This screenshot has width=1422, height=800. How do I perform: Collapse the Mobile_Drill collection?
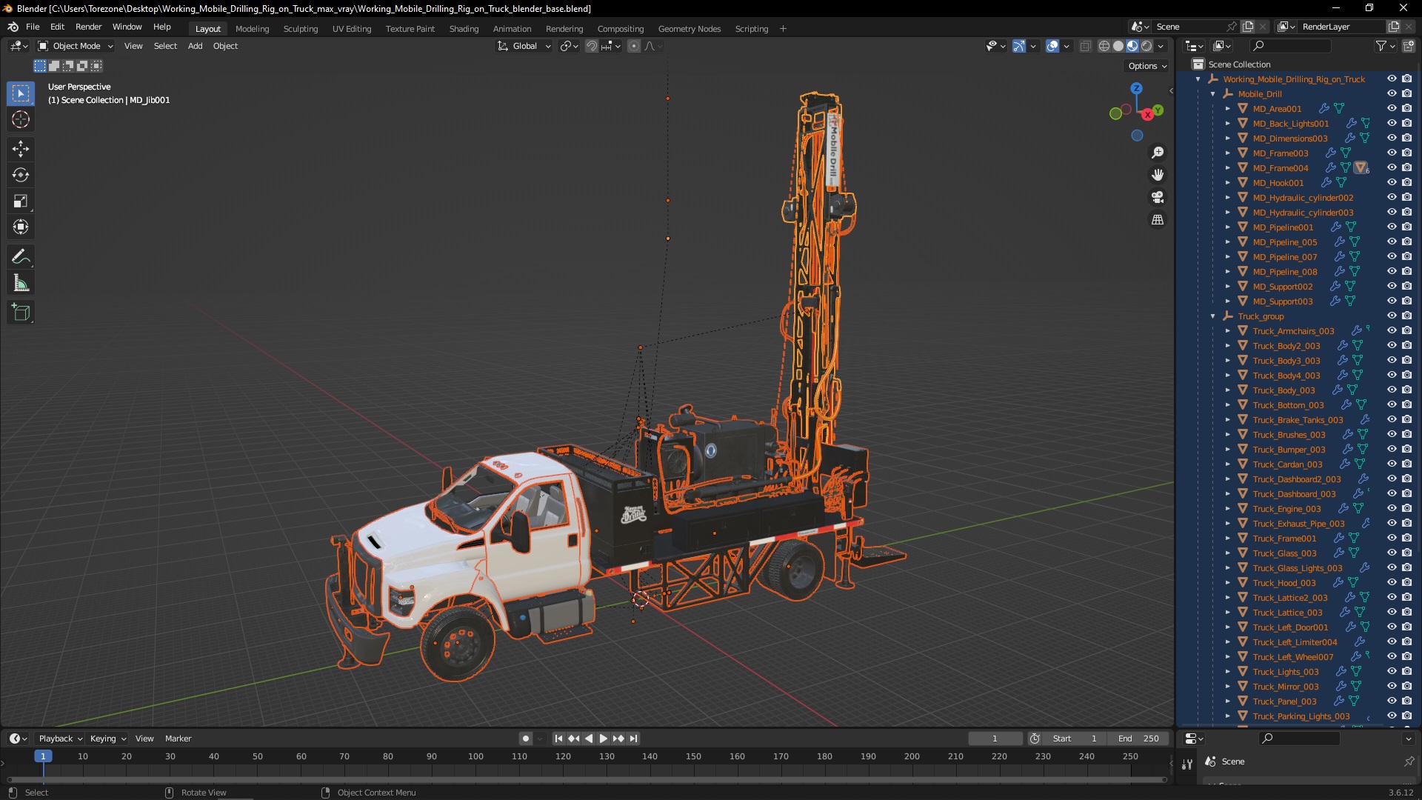[1213, 94]
